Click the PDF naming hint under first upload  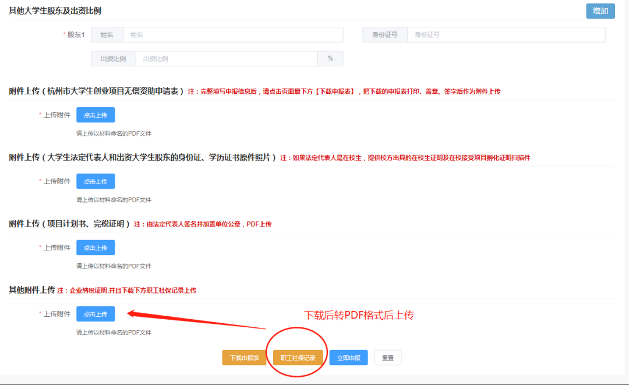pos(114,133)
